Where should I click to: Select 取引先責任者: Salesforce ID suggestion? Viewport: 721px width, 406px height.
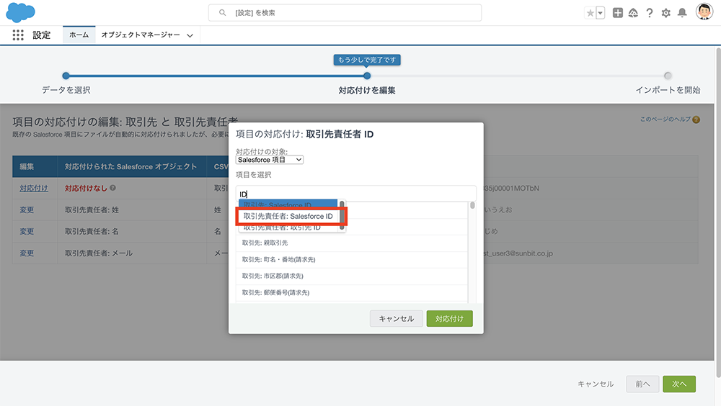[288, 217]
